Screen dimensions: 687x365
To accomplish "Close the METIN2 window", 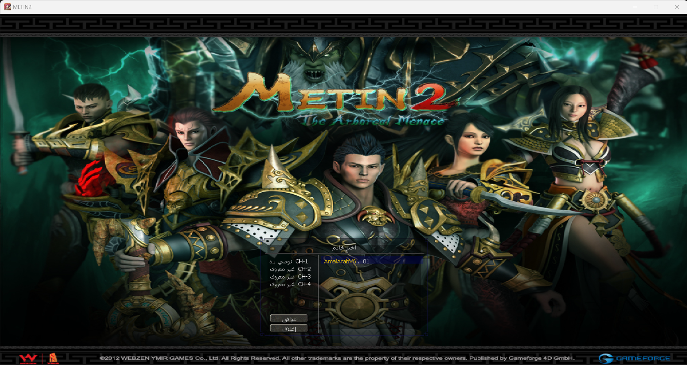I will point(677,7).
